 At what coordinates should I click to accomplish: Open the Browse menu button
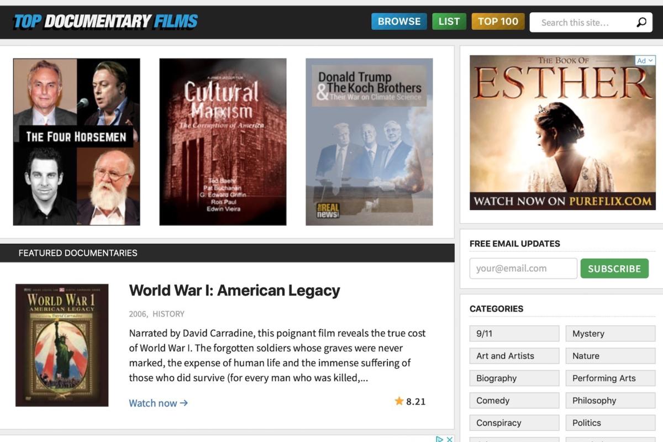(x=399, y=22)
